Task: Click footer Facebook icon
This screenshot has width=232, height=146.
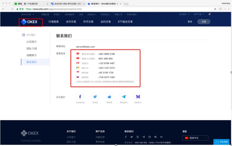Action: tap(126, 137)
